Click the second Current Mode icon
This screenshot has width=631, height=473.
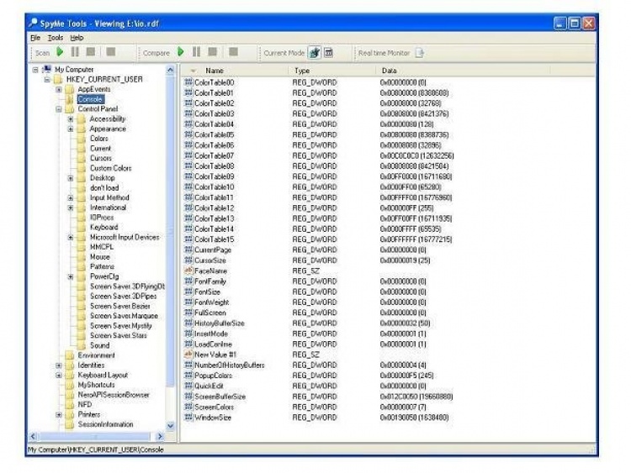pos(329,53)
